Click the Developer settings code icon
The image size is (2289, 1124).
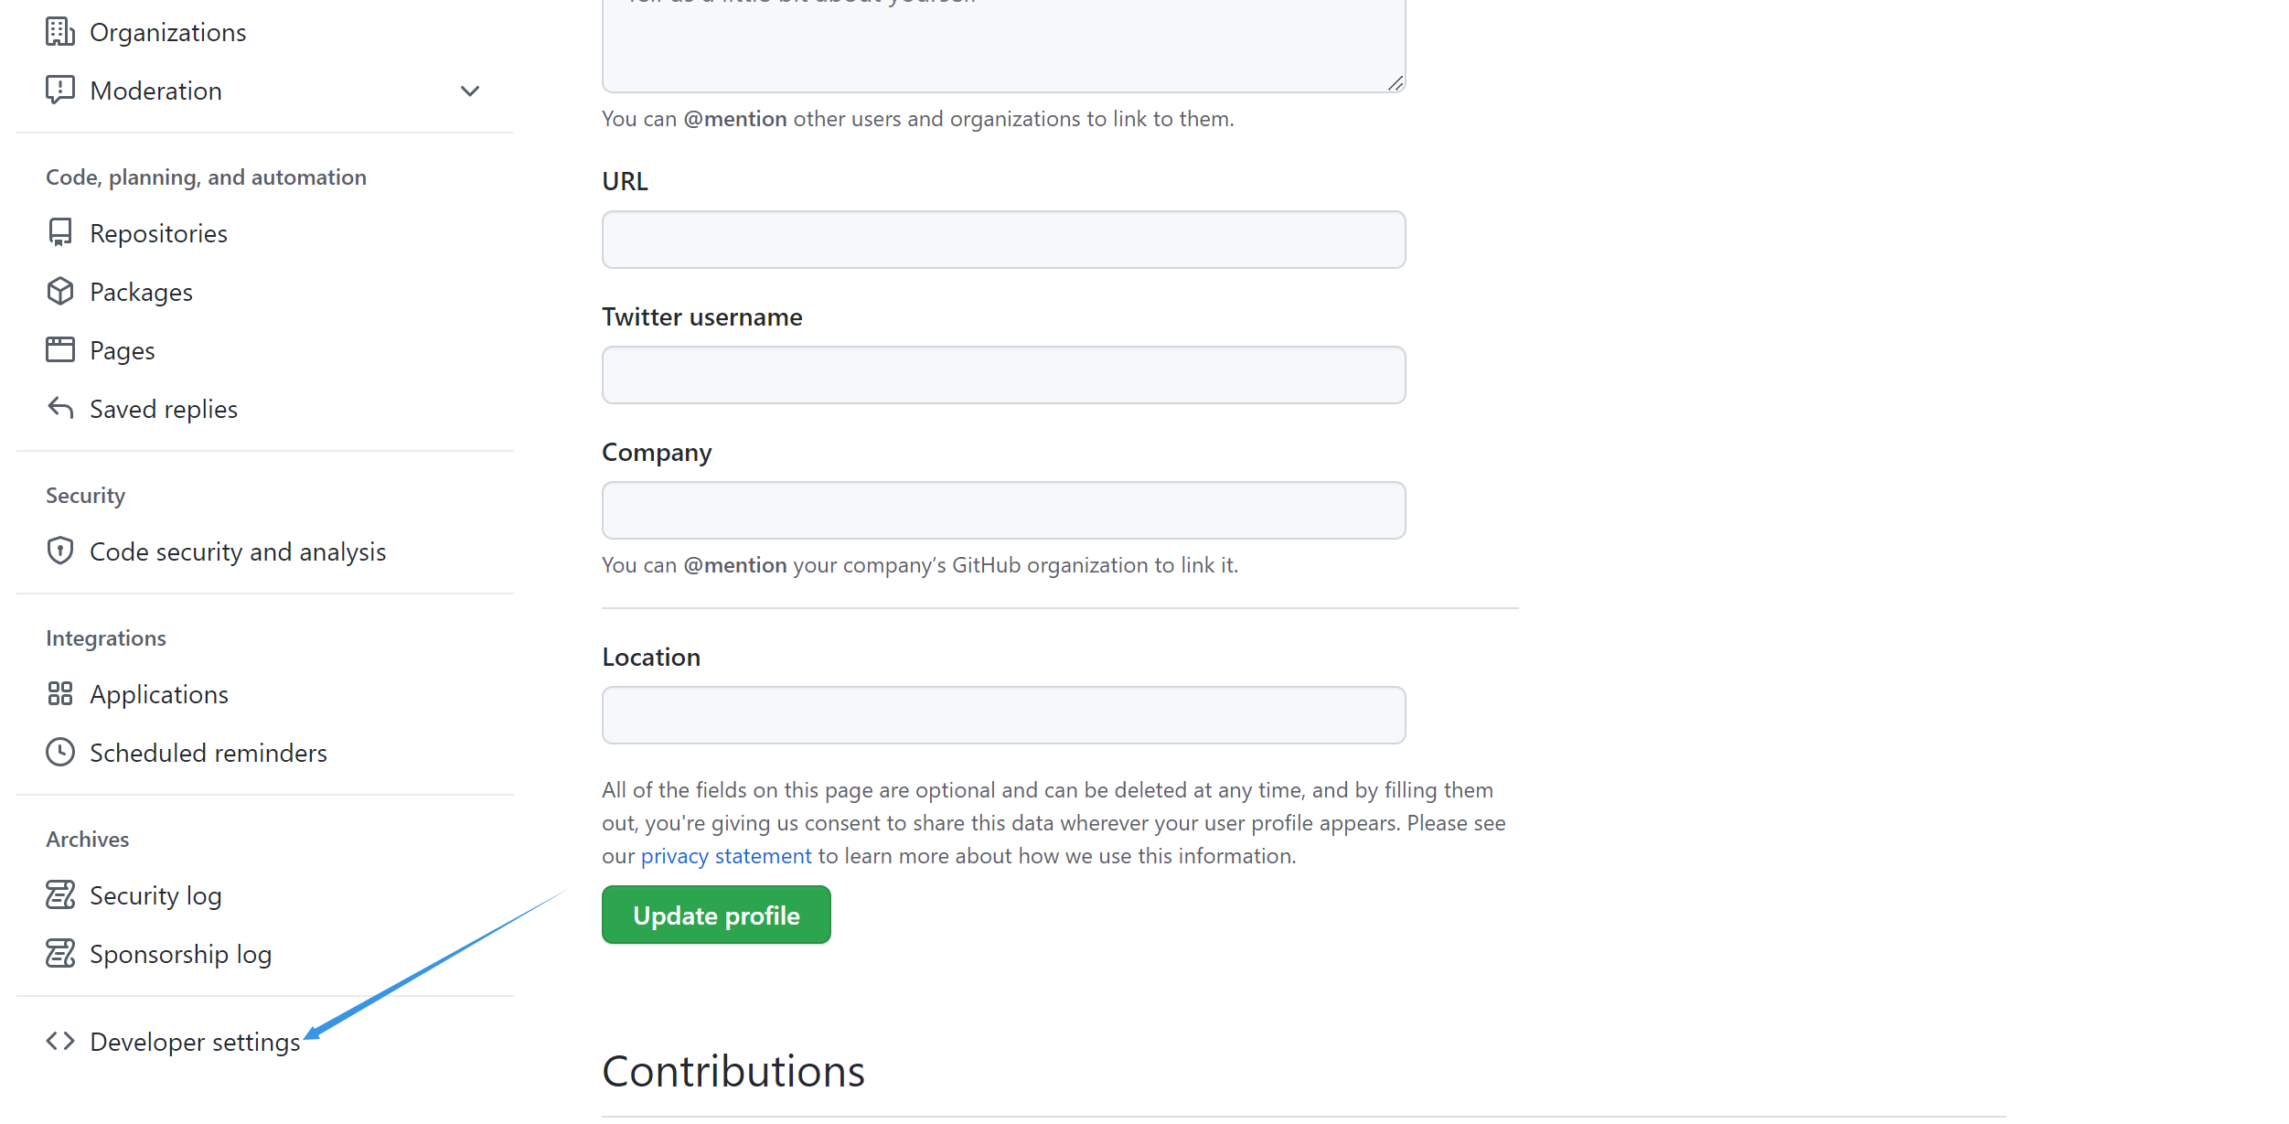pyautogui.click(x=60, y=1041)
